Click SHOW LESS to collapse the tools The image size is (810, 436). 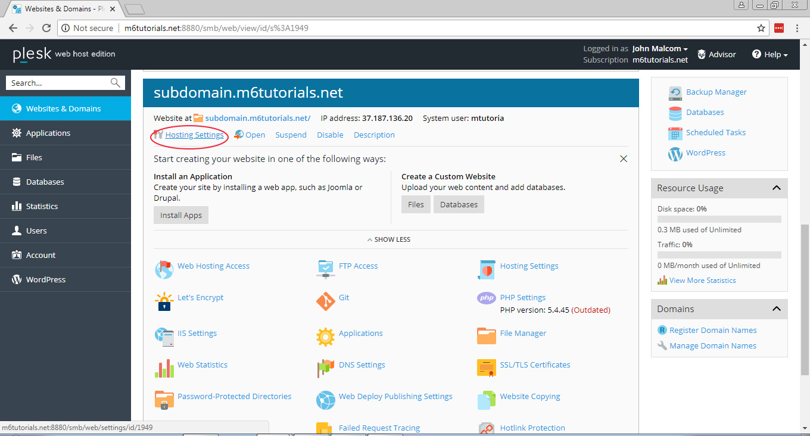click(x=389, y=239)
